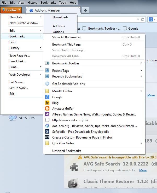157x193 pixels.
Task: Open the URL bar history dropdown arrow
Action: [x=138, y=19]
